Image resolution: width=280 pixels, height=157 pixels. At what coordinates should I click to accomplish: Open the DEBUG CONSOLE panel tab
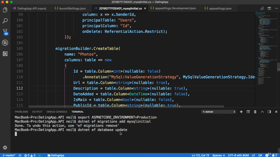(57, 112)
